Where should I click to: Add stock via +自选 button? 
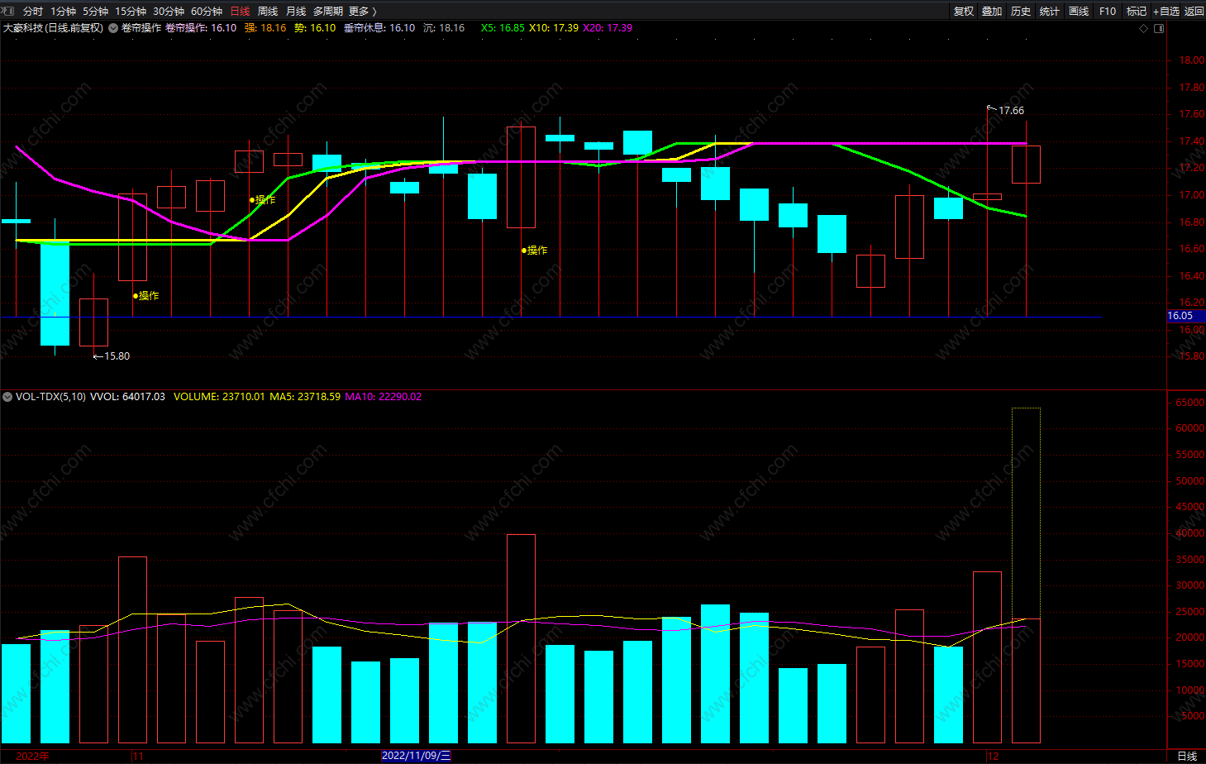[1166, 11]
